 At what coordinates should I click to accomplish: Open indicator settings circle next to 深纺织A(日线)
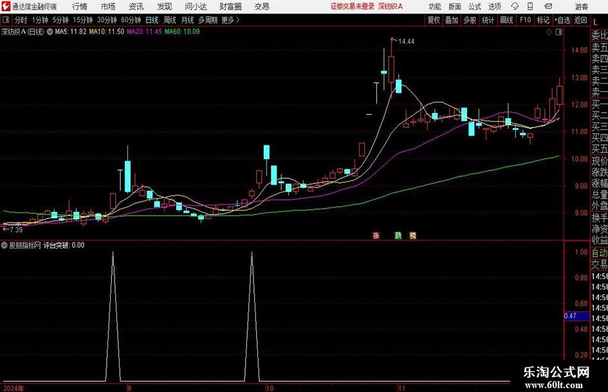tap(50, 32)
